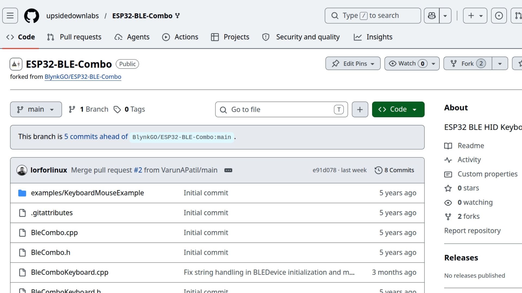Click the Report repository link
522x293 pixels.
472,231
